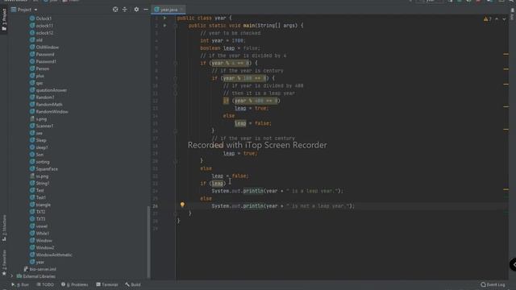Click the locate current file target icon
Screen dimensions: 516x290
[x=115, y=10]
